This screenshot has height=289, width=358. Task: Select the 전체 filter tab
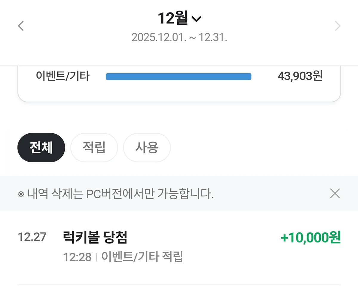[x=41, y=148]
